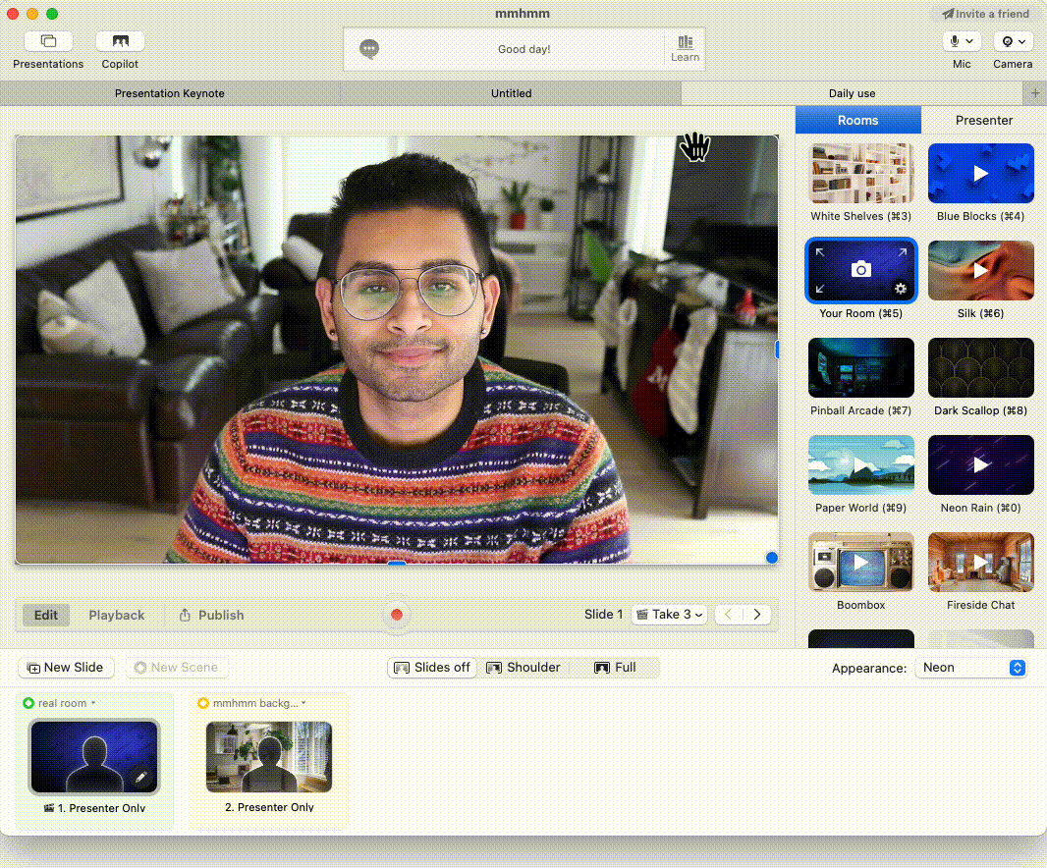Start recording with the red record button
The image size is (1047, 868).
pos(397,615)
